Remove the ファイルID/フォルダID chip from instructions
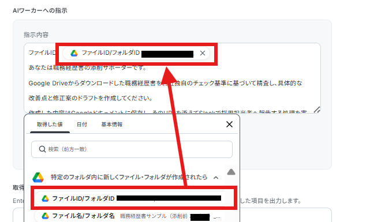The height and width of the screenshot is (222, 366). 203,53
